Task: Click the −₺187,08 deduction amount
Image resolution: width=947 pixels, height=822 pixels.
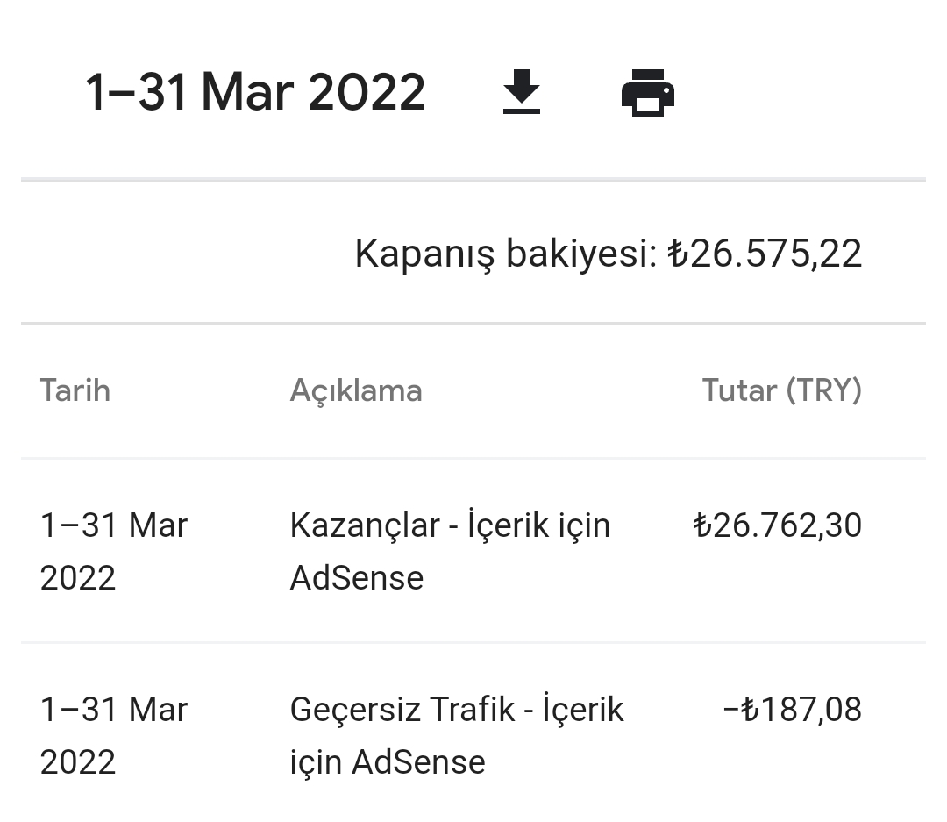Action: 793,709
